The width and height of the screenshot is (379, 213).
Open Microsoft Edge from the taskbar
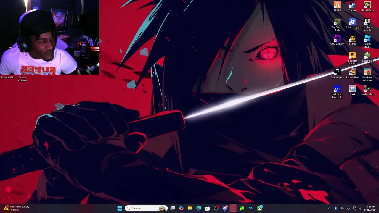199,208
